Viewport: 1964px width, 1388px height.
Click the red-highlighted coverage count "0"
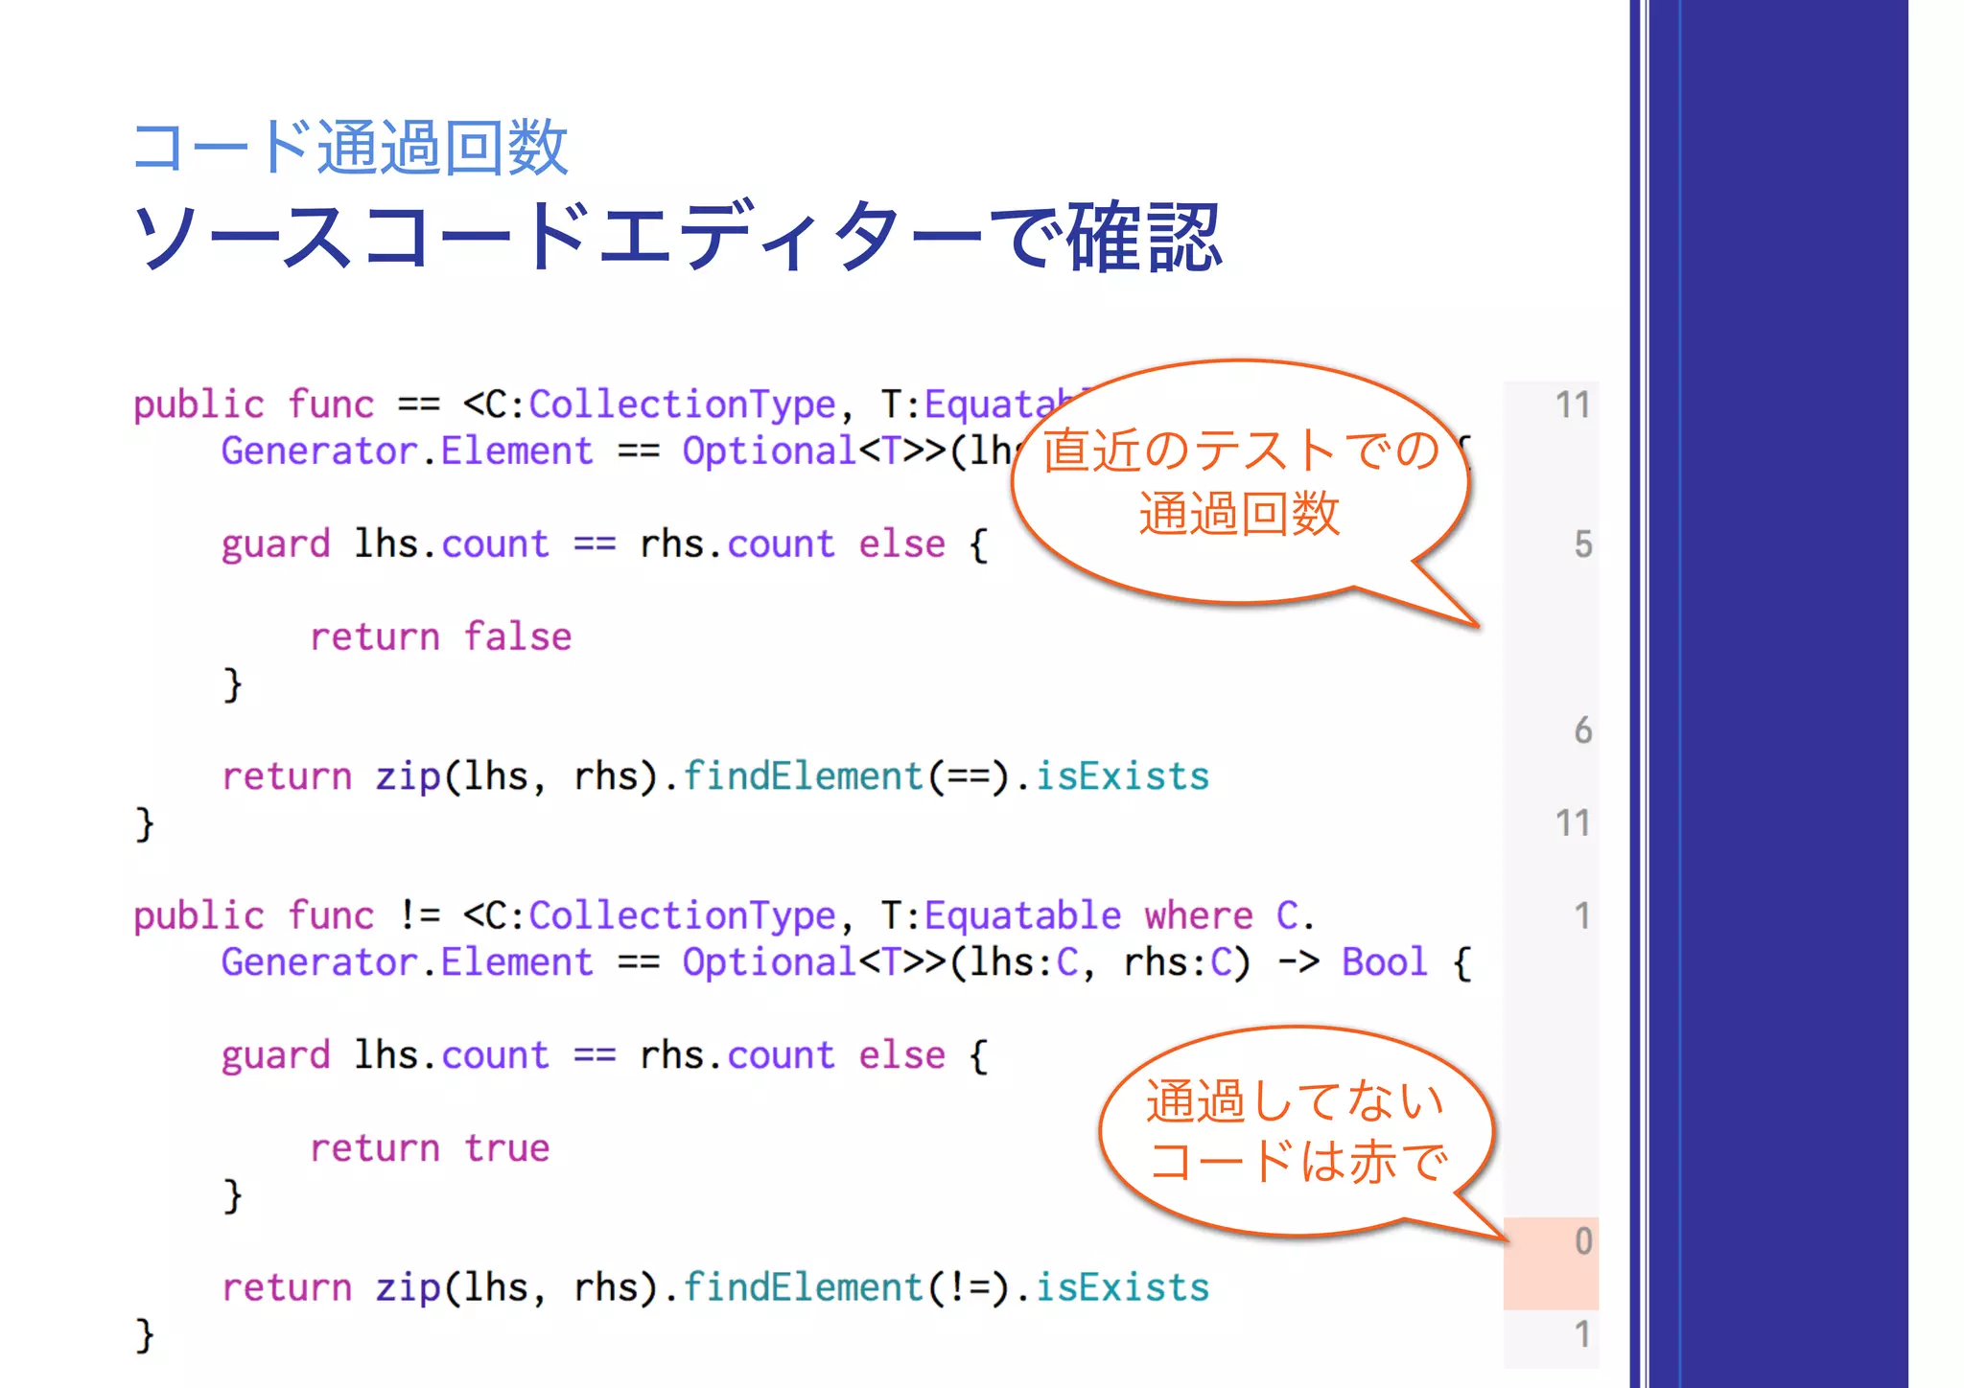pyautogui.click(x=1583, y=1241)
